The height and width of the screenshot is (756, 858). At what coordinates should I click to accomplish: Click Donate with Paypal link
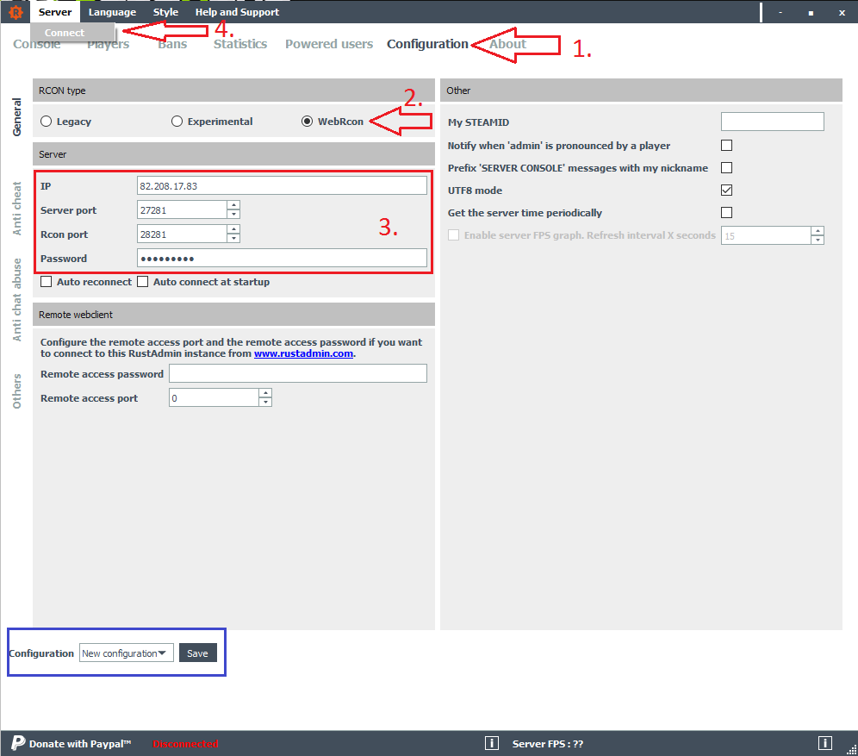tap(80, 743)
